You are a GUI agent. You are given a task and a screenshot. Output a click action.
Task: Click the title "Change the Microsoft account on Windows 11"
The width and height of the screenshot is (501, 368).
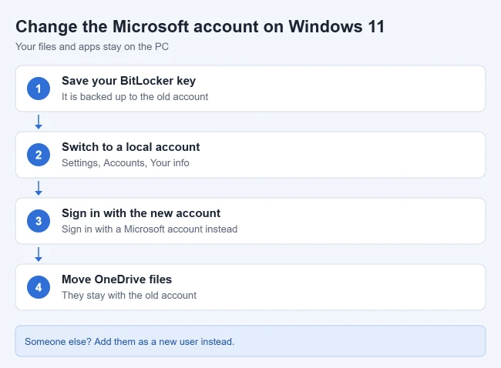[x=200, y=26]
